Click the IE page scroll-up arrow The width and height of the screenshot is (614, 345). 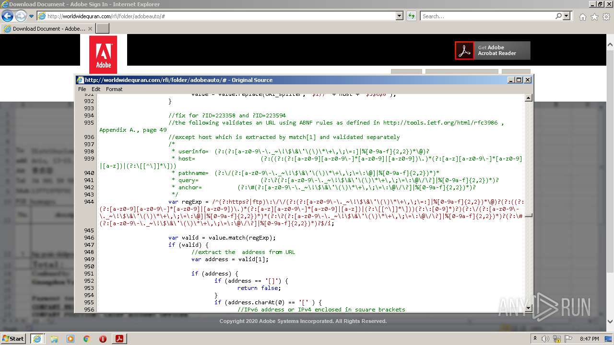click(x=610, y=45)
